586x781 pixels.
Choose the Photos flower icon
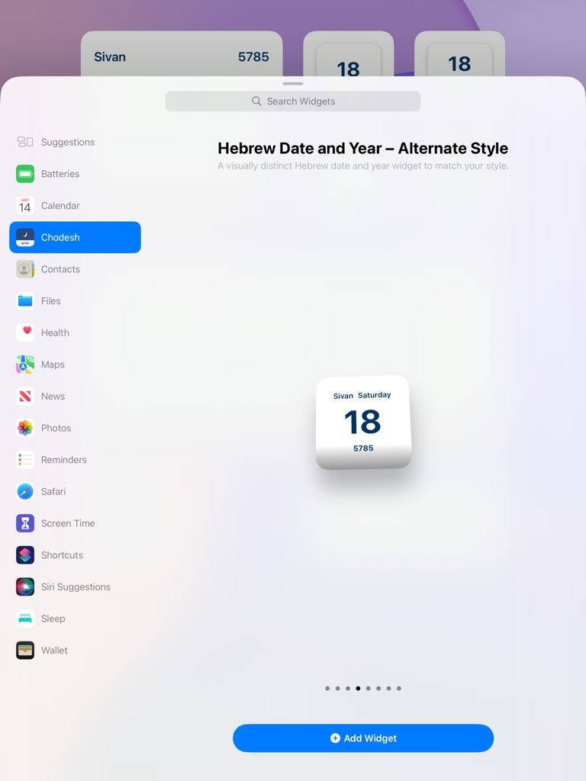(x=25, y=428)
